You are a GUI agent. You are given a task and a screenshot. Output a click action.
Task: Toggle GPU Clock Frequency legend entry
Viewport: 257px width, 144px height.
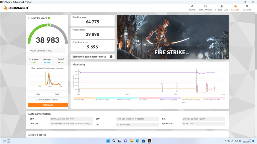(x=214, y=99)
